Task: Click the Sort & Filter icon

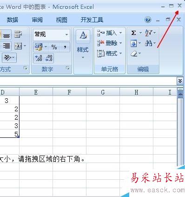Action: (148, 33)
